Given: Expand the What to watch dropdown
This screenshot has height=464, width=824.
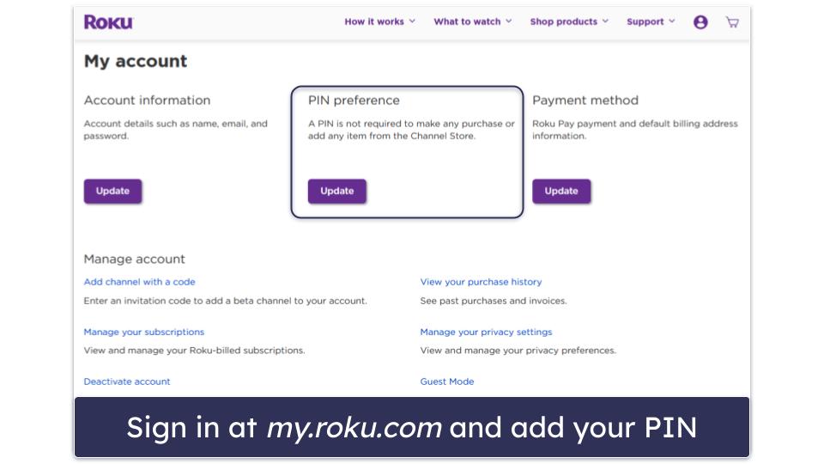Looking at the screenshot, I should [472, 22].
